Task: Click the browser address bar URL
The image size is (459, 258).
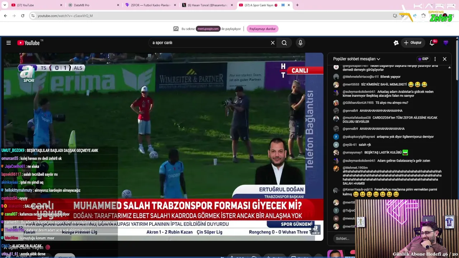Action: pos(65,16)
